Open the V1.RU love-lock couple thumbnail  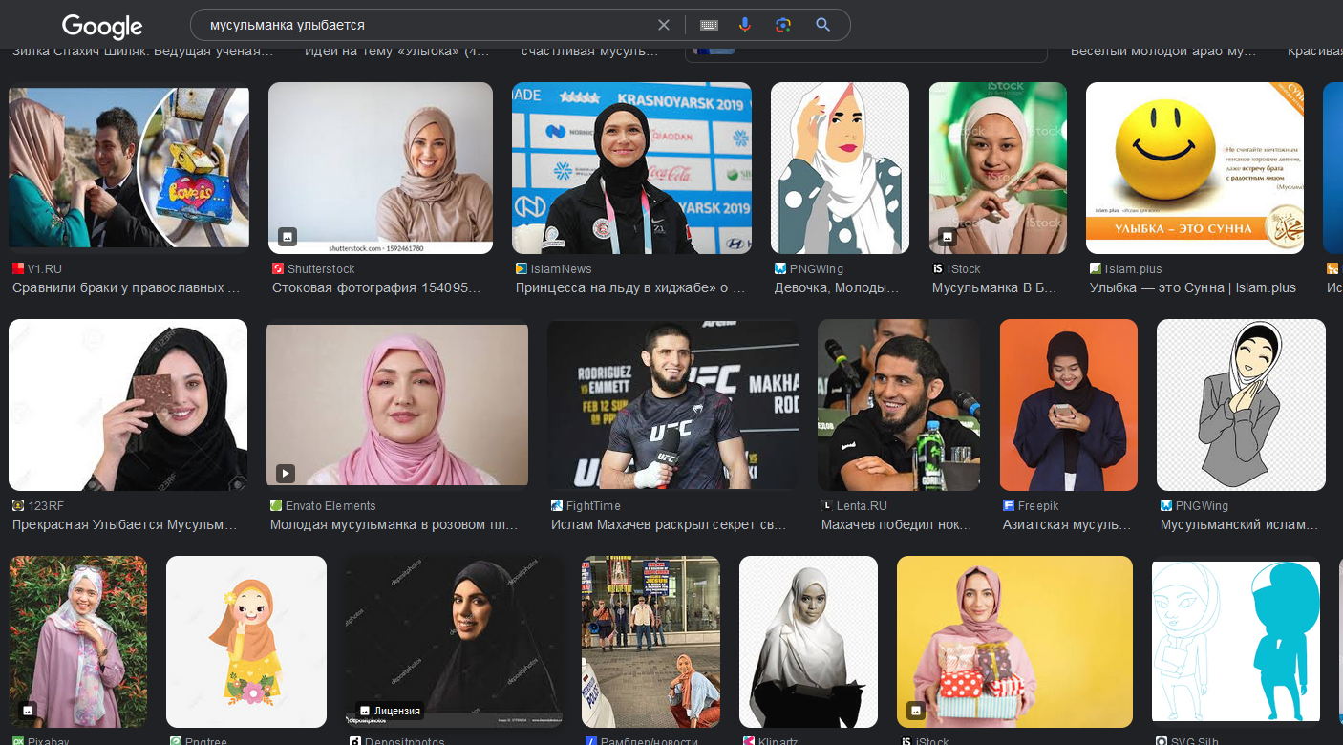pos(129,167)
